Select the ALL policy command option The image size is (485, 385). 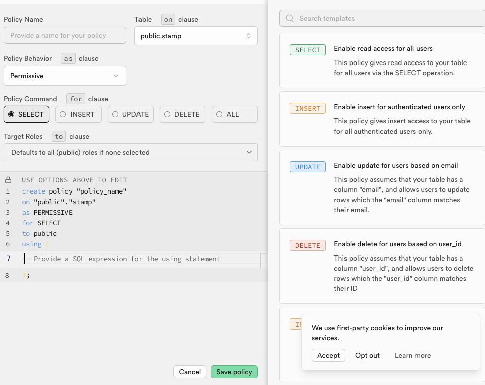click(x=235, y=114)
